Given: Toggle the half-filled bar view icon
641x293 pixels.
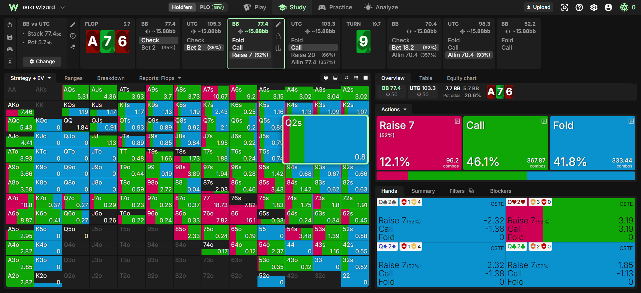Looking at the screenshot, I should tap(335, 78).
